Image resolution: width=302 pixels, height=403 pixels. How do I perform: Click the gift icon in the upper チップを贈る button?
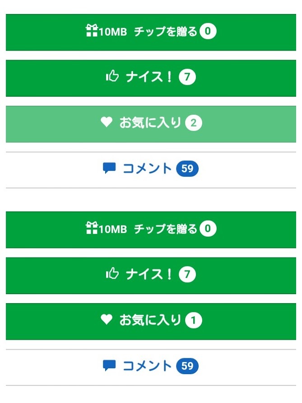click(92, 31)
